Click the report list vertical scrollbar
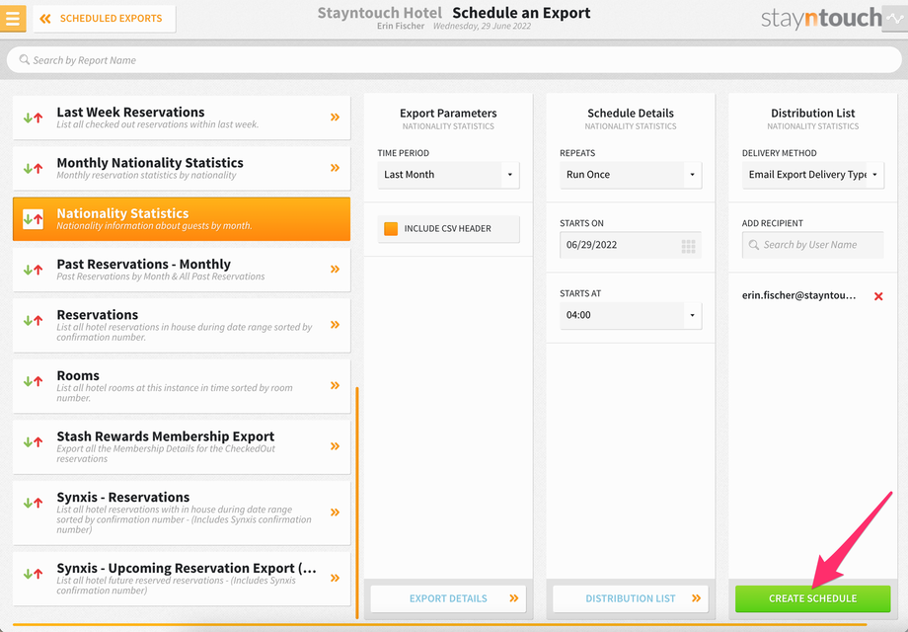Screen dimensions: 908x632 click(x=357, y=503)
